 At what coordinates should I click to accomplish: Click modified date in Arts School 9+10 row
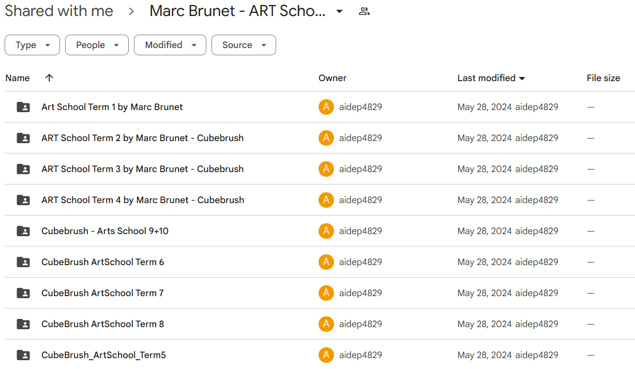[x=485, y=231]
